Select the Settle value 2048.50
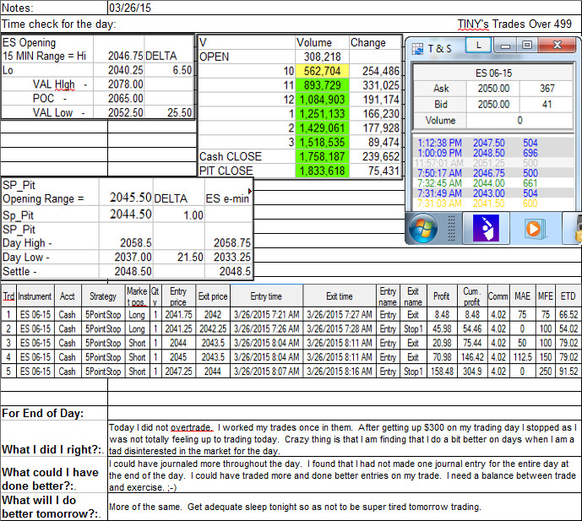 (x=133, y=271)
